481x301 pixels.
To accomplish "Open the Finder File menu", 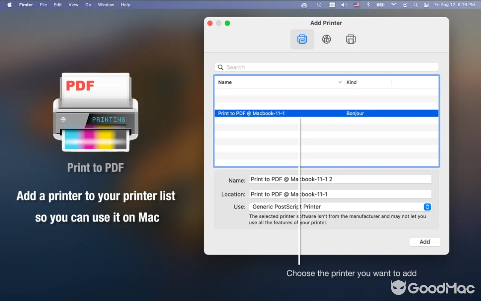I will [x=43, y=5].
